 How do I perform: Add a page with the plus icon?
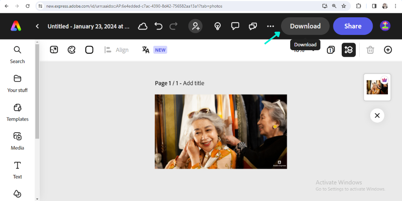(x=388, y=50)
